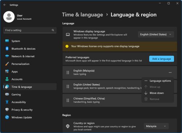The width and height of the screenshot is (182, 133).
Task: Click the User Local Account name
Action: point(24,17)
